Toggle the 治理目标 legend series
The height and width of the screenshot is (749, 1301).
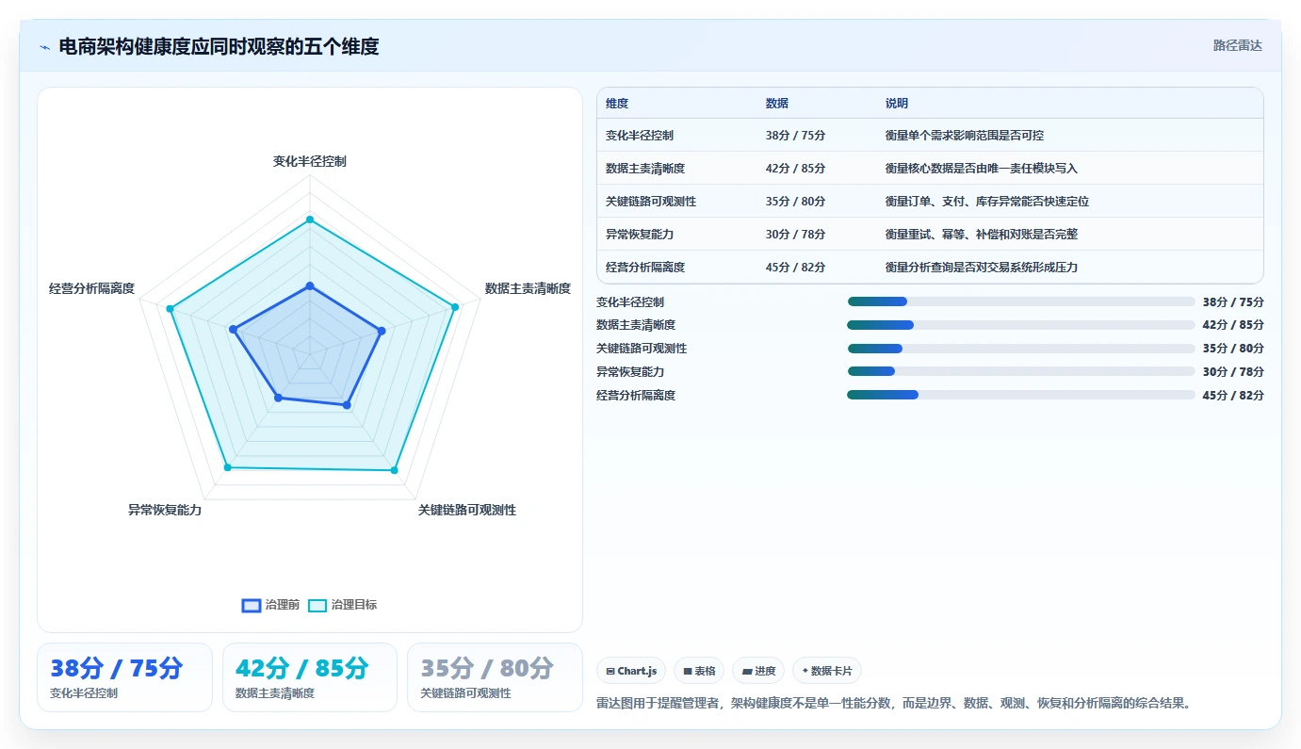pyautogui.click(x=342, y=605)
